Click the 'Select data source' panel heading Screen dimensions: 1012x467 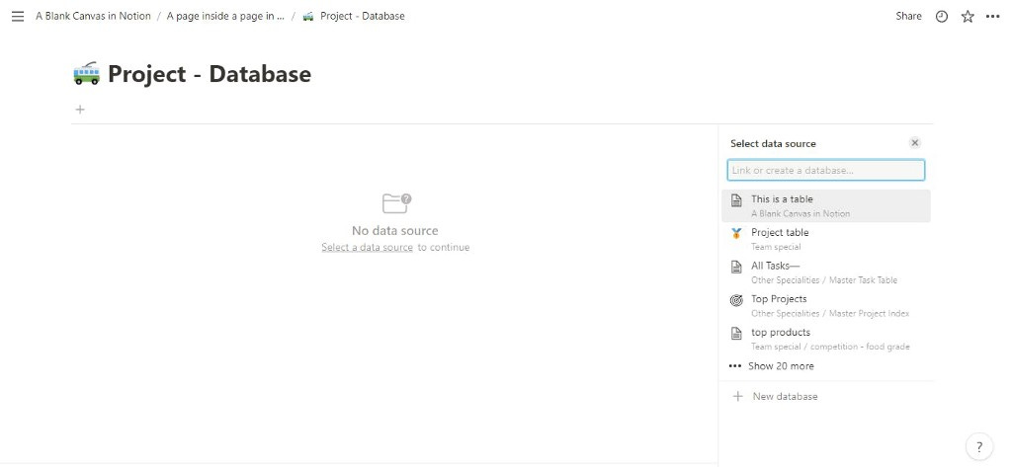tap(773, 143)
